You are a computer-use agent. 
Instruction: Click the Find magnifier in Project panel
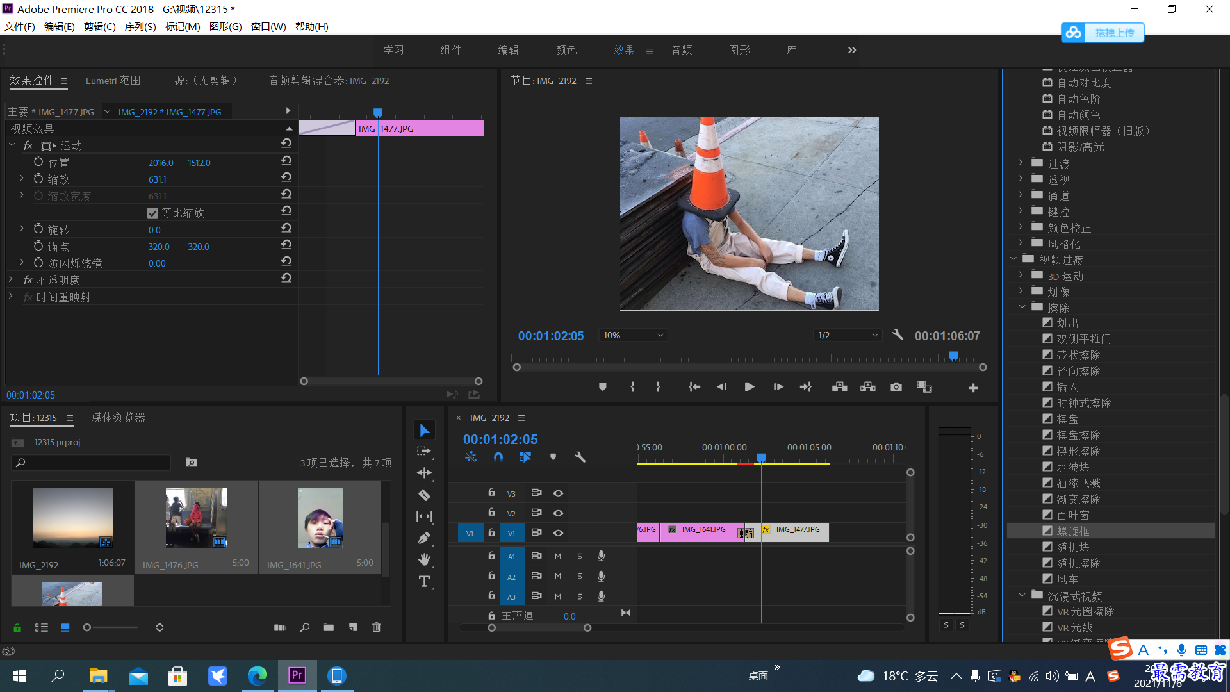tap(305, 627)
